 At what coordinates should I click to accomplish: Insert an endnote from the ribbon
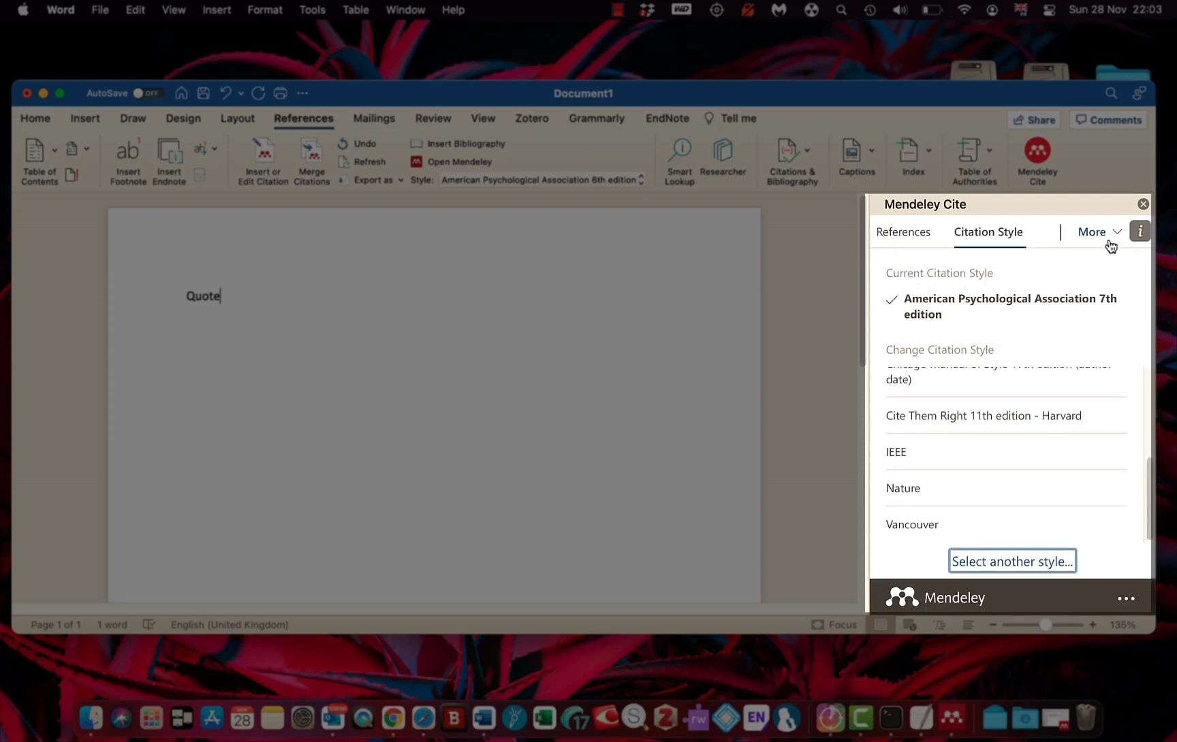(x=169, y=161)
